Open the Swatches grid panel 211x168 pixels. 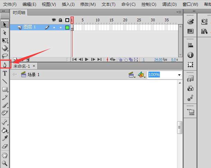pyautogui.click(x=190, y=31)
